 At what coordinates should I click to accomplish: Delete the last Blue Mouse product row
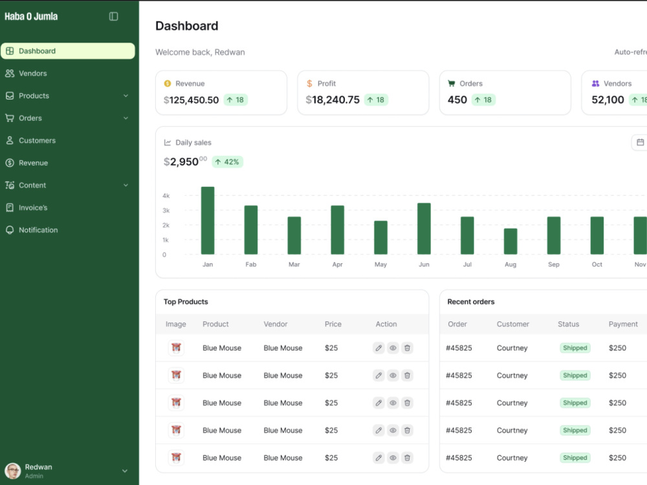point(407,458)
